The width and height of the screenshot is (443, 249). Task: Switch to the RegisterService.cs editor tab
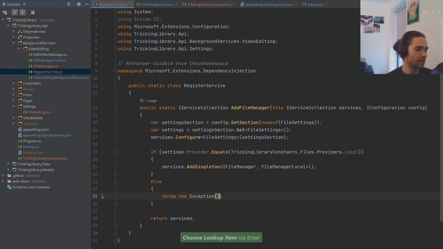[112, 4]
